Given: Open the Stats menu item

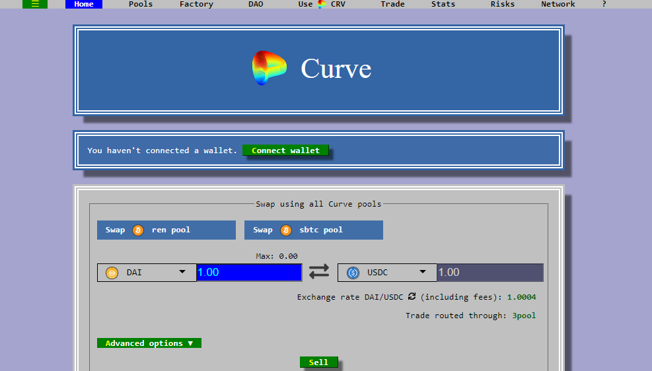Looking at the screenshot, I should 443,4.
